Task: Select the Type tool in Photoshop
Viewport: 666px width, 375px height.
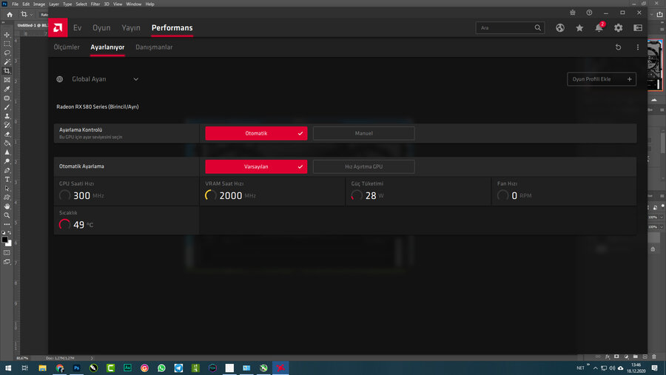Action: (7, 179)
